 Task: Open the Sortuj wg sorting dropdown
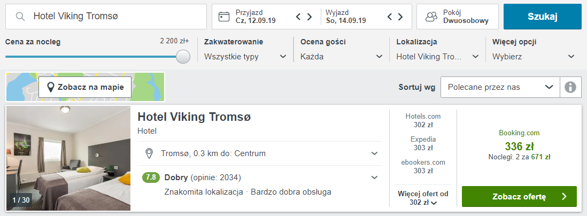[500, 87]
